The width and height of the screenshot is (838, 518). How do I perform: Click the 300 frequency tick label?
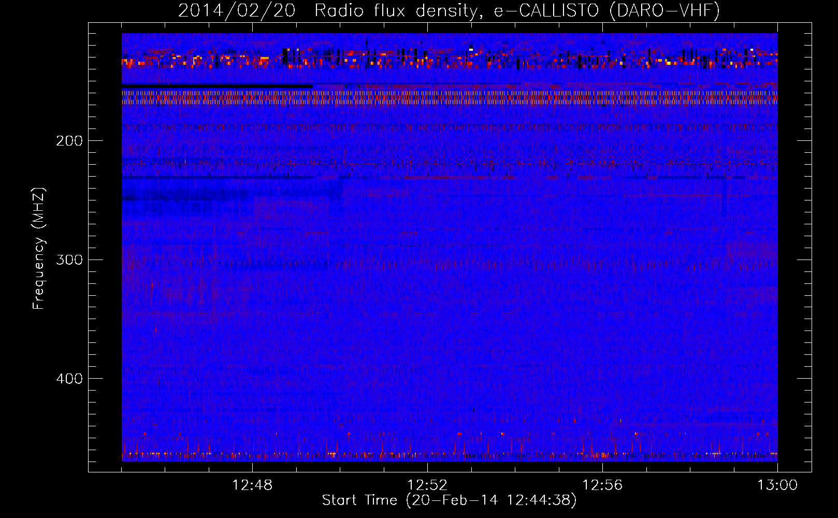(x=69, y=260)
